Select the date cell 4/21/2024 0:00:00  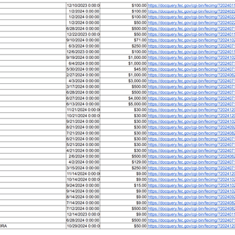click(x=83, y=150)
